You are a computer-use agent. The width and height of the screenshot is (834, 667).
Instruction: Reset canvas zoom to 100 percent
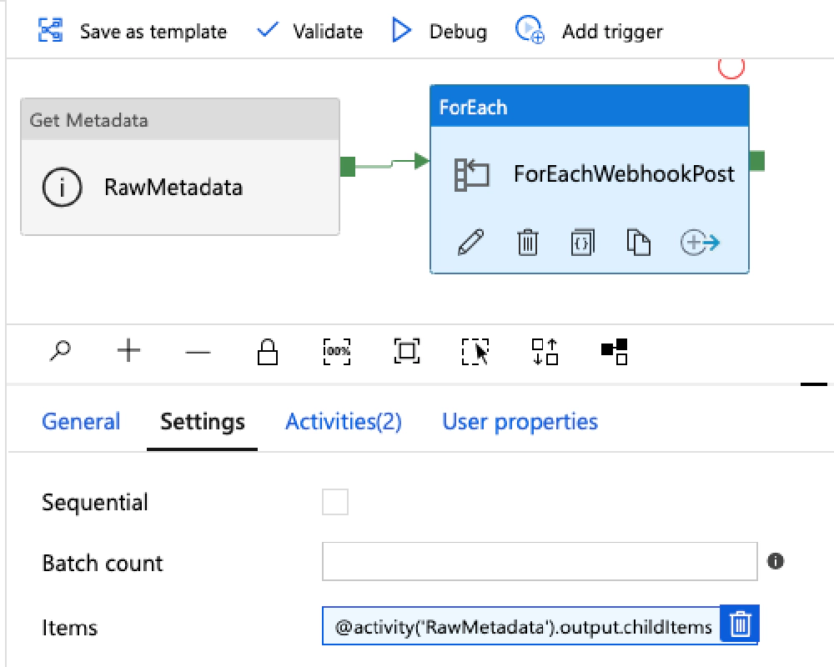click(336, 352)
